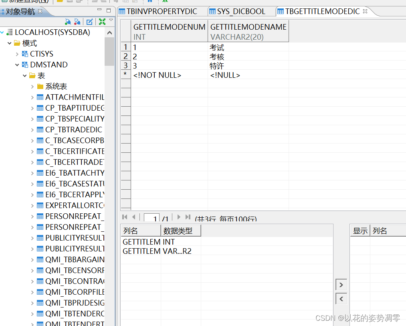406x326 pixels.
Task: Click the page number input field
Action: tap(152, 218)
